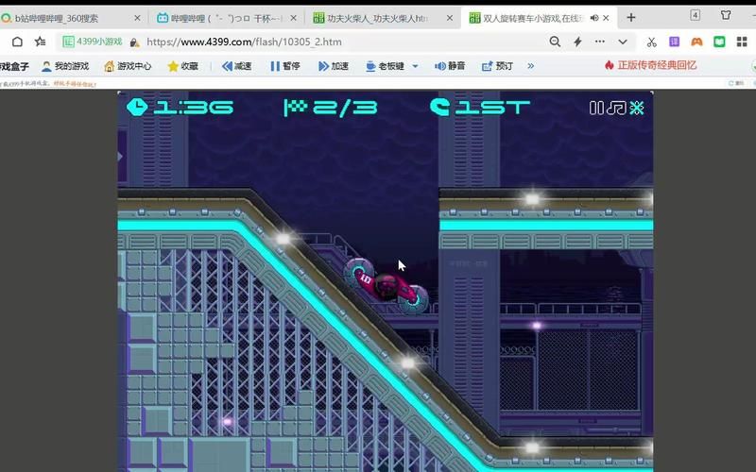Open the magnifier zoom icon
756x472 pixels.
point(555,42)
